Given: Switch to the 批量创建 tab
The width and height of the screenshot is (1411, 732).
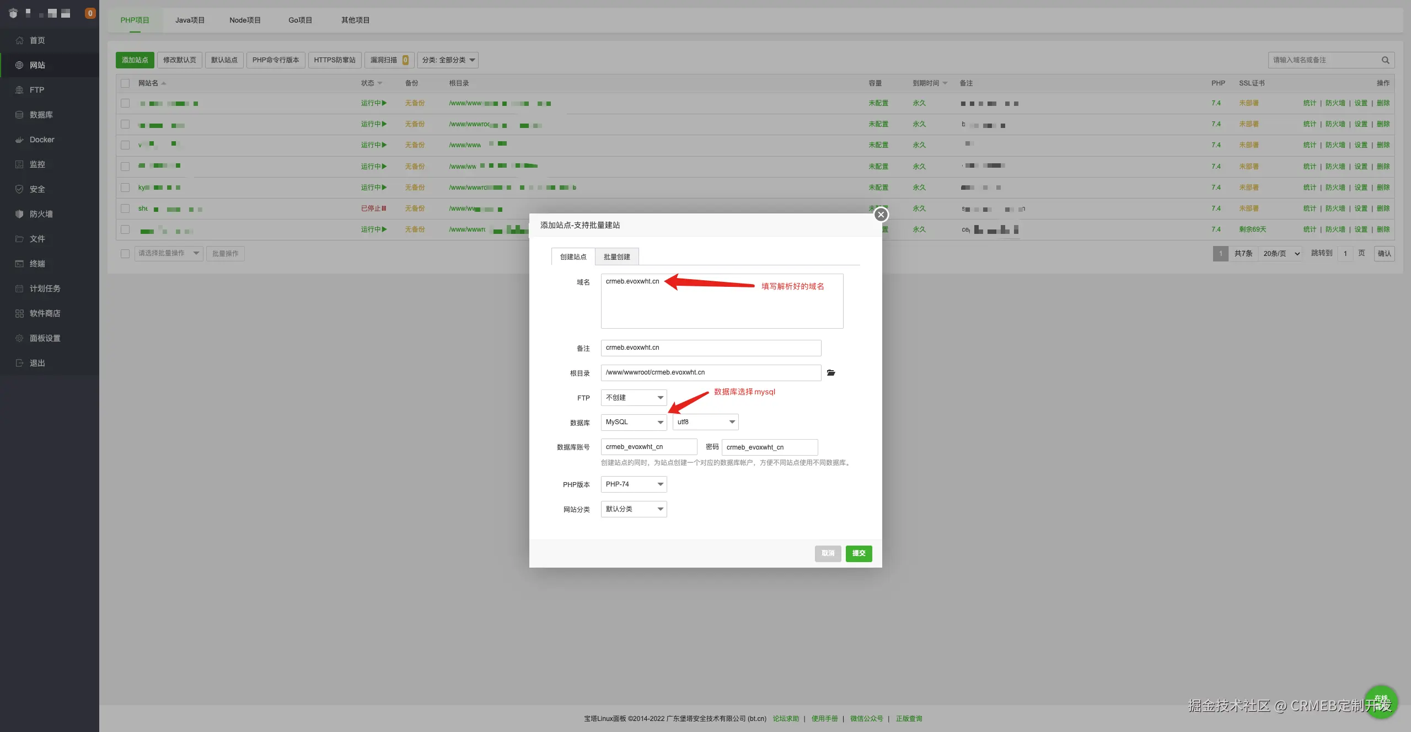Looking at the screenshot, I should 616,257.
